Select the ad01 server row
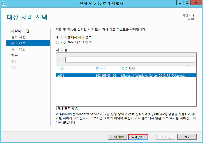This screenshot has height=143, width=203. 126,75
